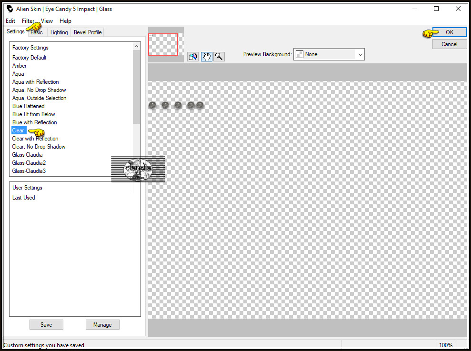Confirm with the OK button
This screenshot has height=351, width=471.
pos(450,32)
